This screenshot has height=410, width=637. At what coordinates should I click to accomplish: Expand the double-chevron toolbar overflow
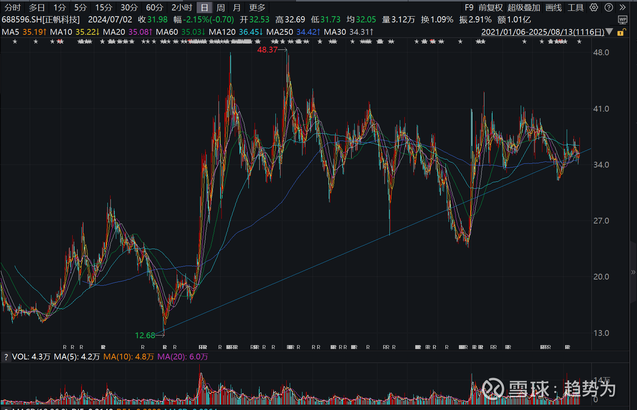pyautogui.click(x=622, y=7)
